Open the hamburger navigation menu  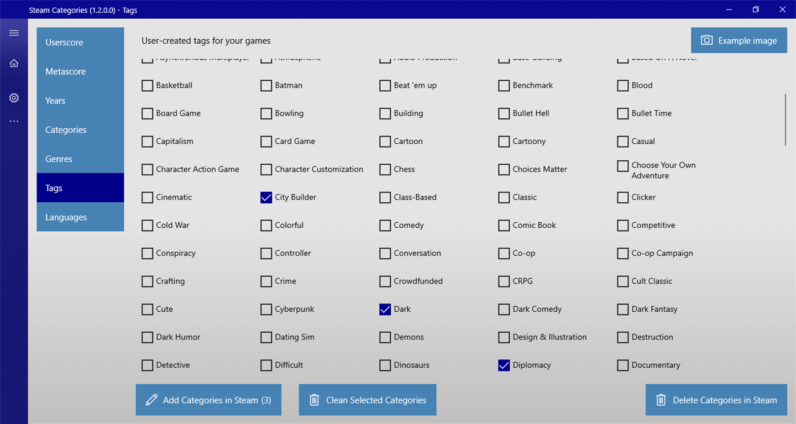coord(14,33)
